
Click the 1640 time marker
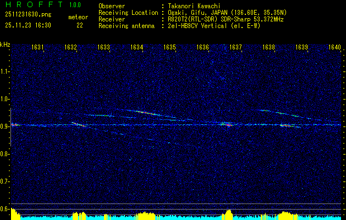point(335,47)
